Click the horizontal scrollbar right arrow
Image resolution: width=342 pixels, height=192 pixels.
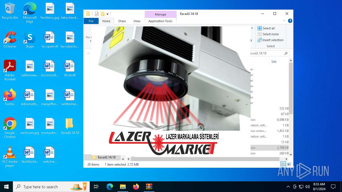(286, 159)
